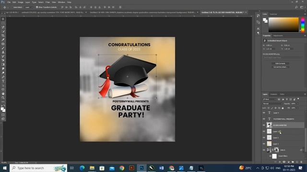The width and height of the screenshot is (307, 172).
Task: Click the new group folder icon
Action: [x=293, y=162]
